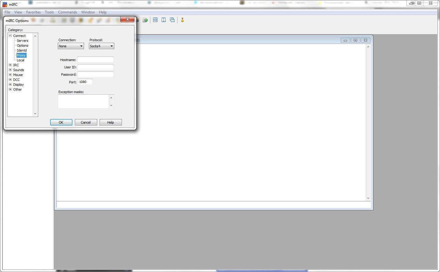Screen dimensions: 440x272
Task: Select Options under Connect category
Action: tap(23, 45)
